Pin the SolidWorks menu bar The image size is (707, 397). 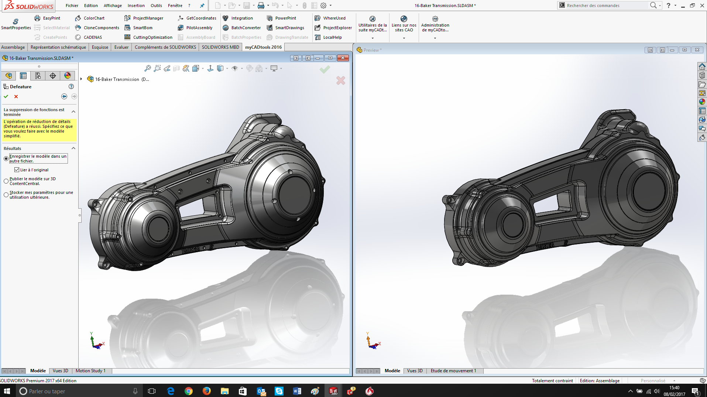(202, 6)
